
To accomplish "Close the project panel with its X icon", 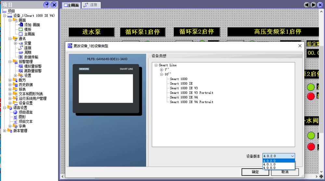I will (54, 5).
